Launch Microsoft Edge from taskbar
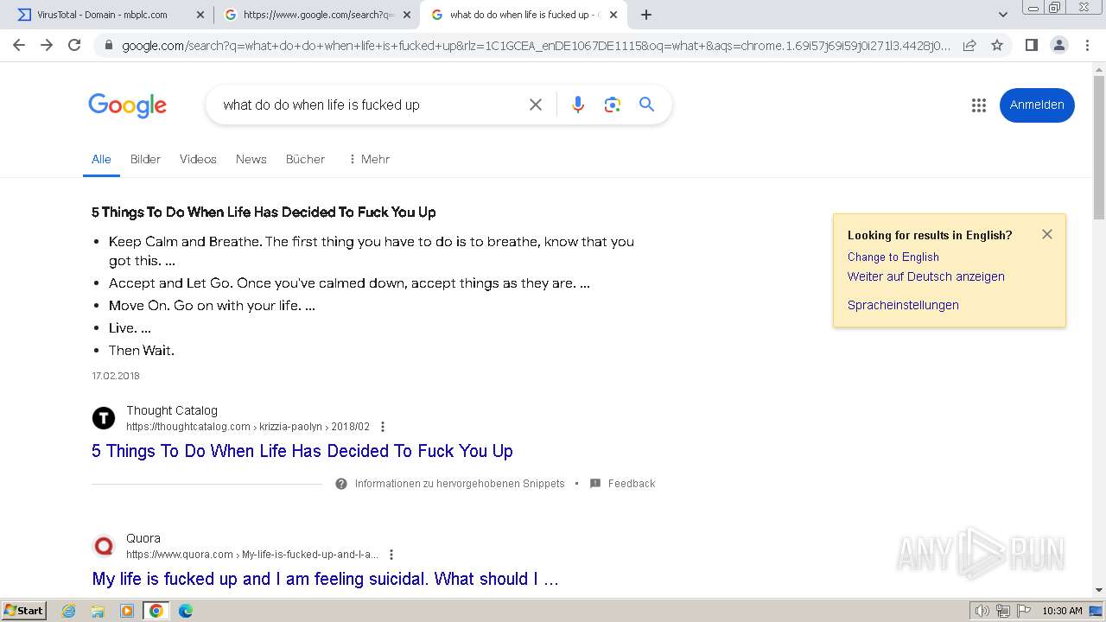 (185, 611)
